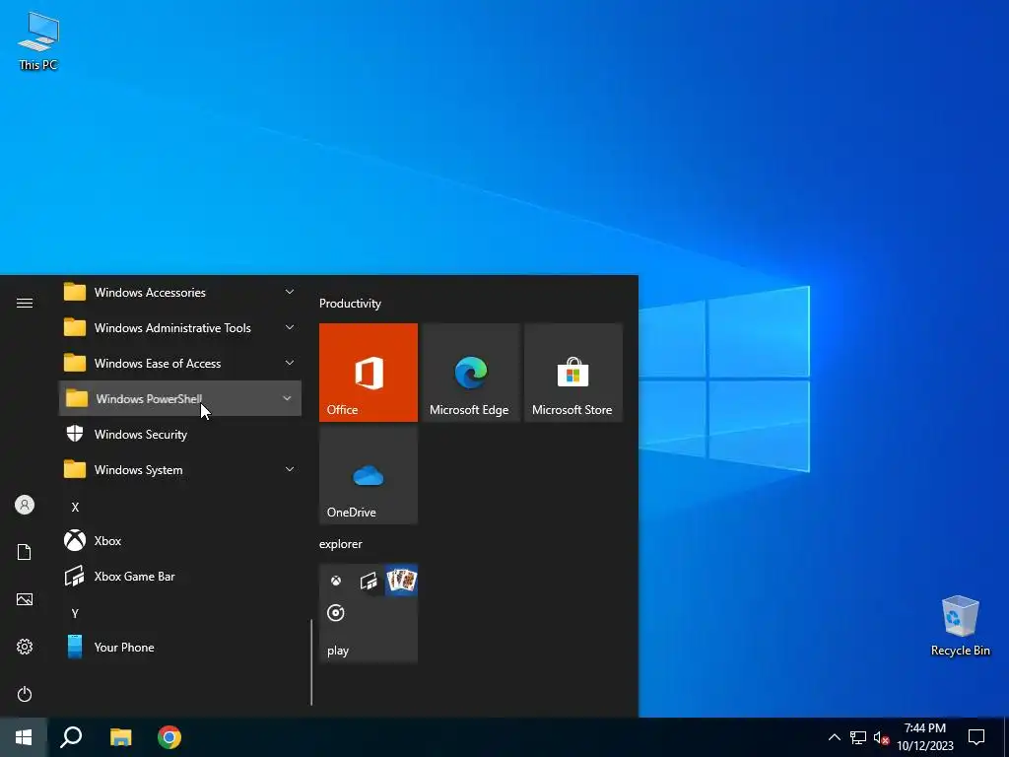Image resolution: width=1009 pixels, height=757 pixels.
Task: Click the muted volume tray icon
Action: pos(881,737)
